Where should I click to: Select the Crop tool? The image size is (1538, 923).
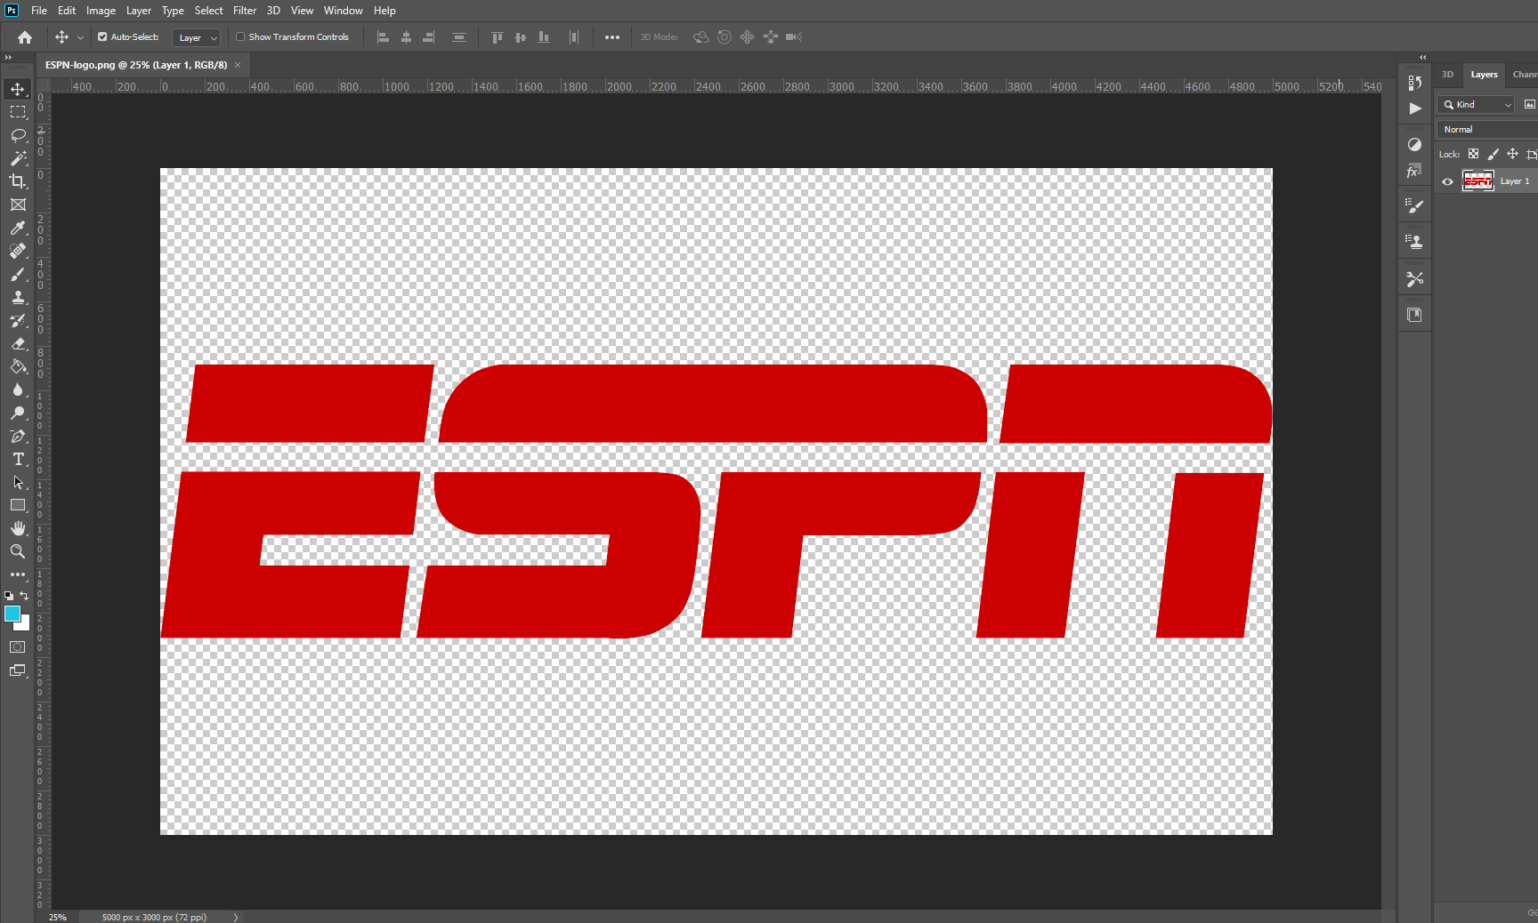click(18, 181)
